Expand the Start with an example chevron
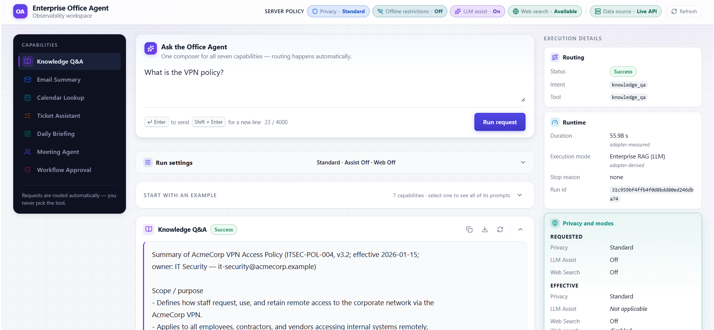Image resolution: width=714 pixels, height=330 pixels. (520, 195)
